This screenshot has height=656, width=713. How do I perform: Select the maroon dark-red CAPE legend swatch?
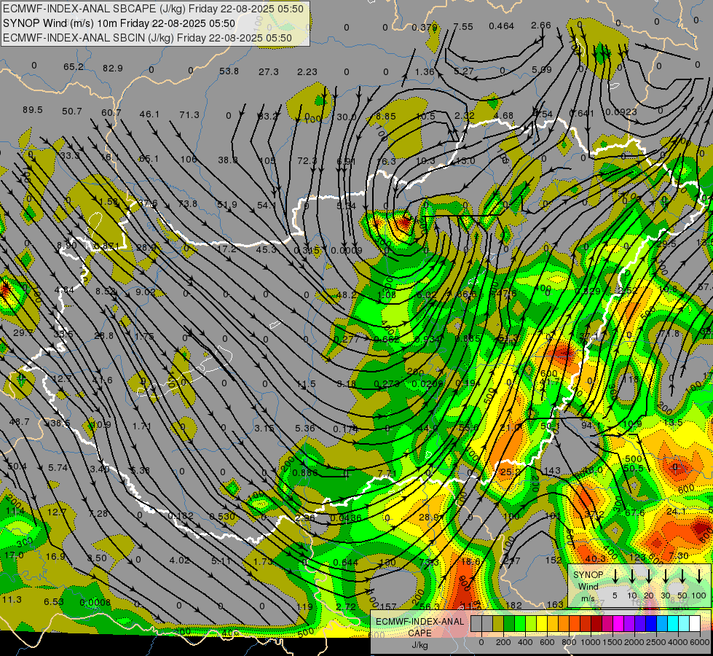(596, 624)
